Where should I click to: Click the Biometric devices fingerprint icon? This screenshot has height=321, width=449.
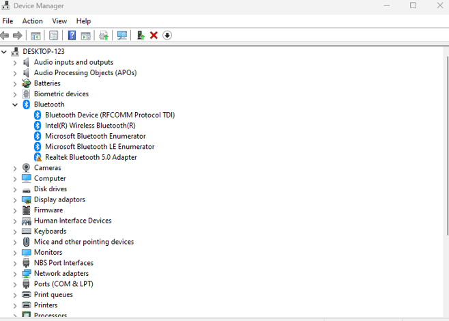(x=27, y=94)
